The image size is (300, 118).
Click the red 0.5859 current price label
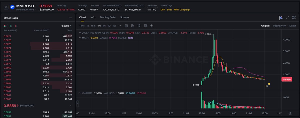tap(287, 79)
